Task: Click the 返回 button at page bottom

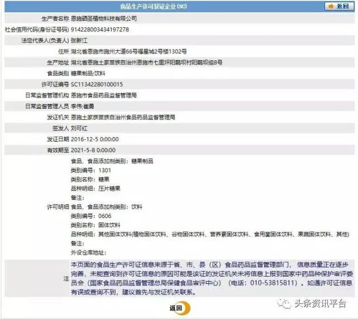Action: (x=175, y=307)
